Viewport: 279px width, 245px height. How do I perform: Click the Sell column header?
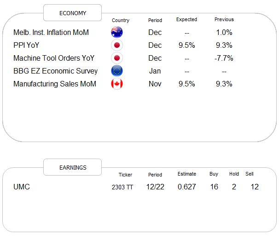pos(250,174)
